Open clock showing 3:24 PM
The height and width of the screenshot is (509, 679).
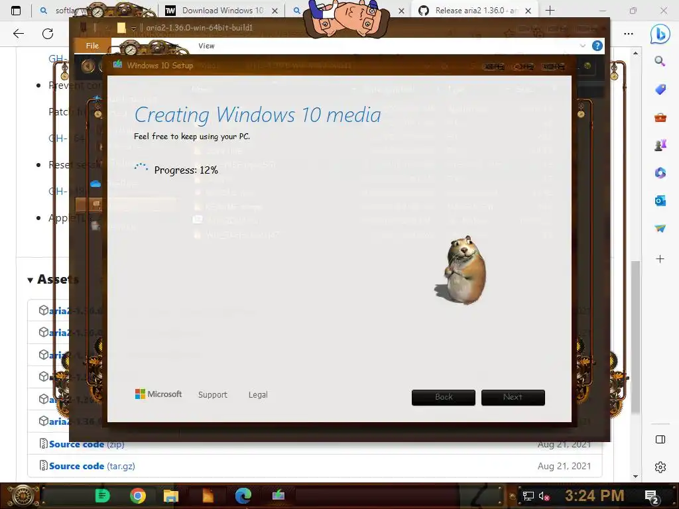594,496
